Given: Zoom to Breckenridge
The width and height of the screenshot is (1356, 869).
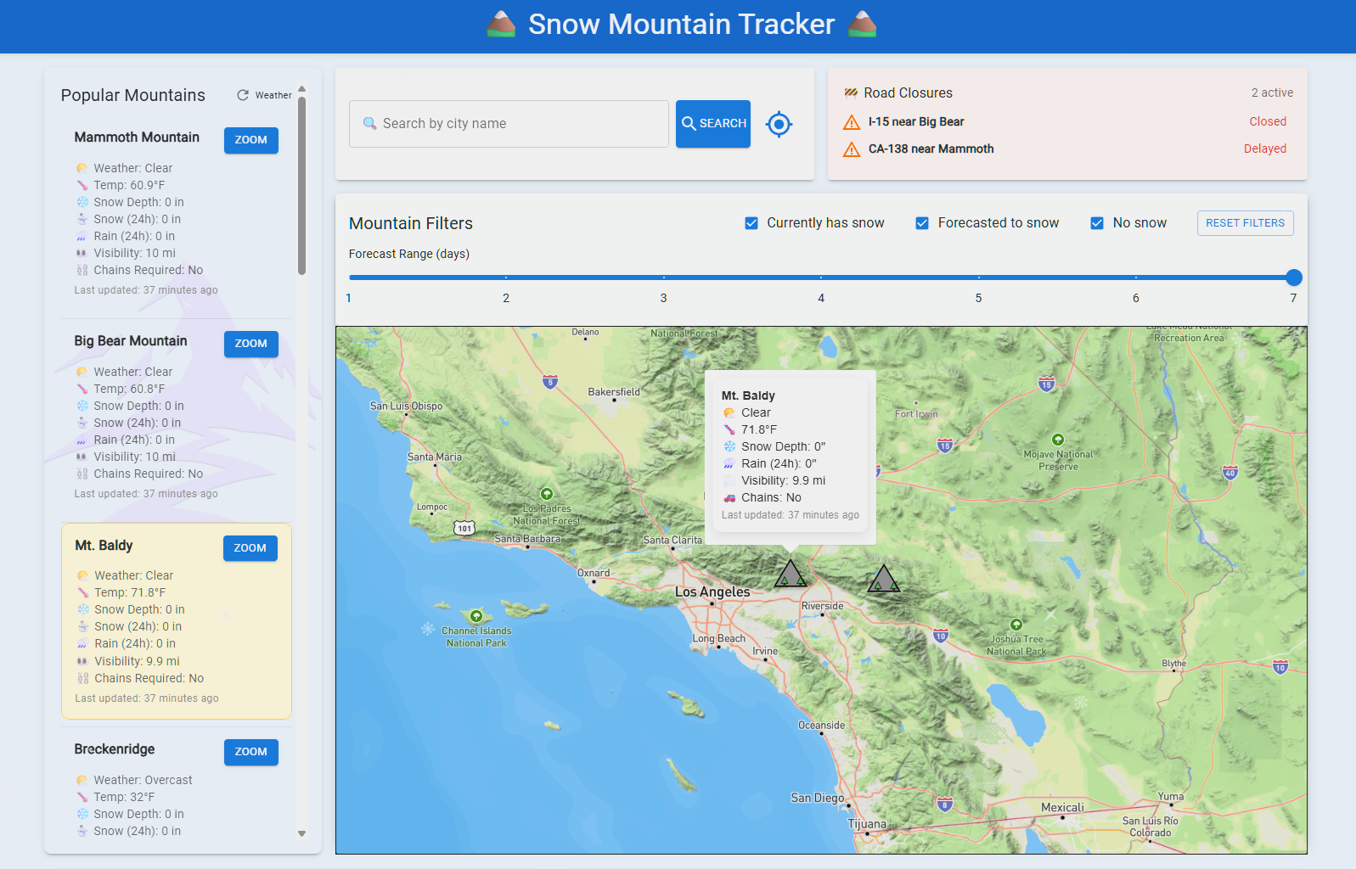Looking at the screenshot, I should 251,752.
